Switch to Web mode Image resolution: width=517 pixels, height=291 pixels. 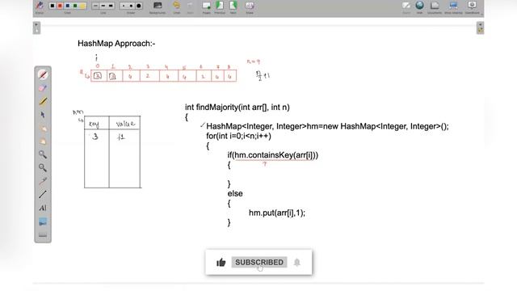pyautogui.click(x=420, y=7)
